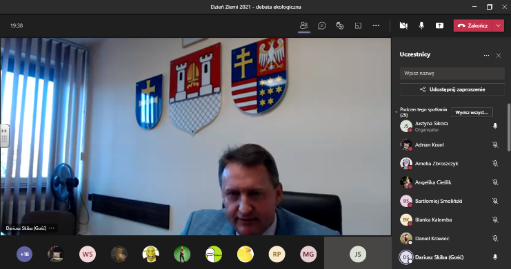Click the 'Wpisz nazwę' search field
This screenshot has height=269, width=511.
(452, 73)
